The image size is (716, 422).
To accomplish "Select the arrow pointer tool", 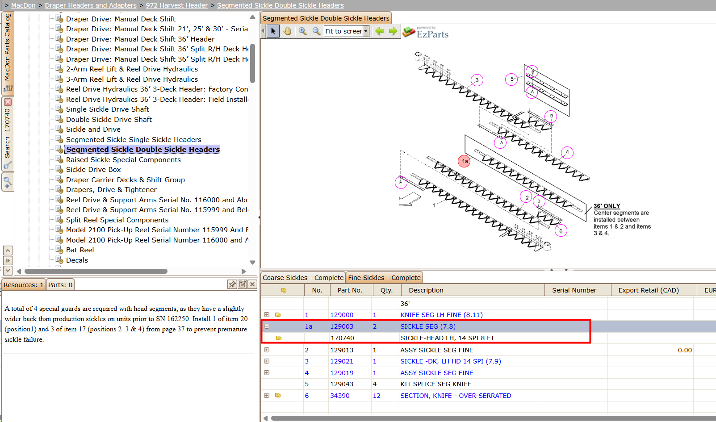I will pyautogui.click(x=273, y=31).
